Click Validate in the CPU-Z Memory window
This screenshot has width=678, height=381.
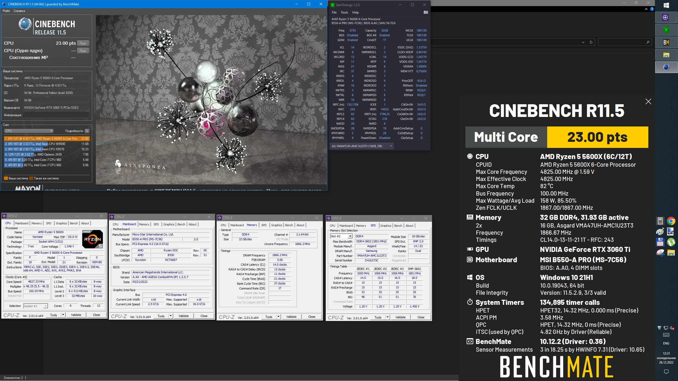[x=291, y=317]
